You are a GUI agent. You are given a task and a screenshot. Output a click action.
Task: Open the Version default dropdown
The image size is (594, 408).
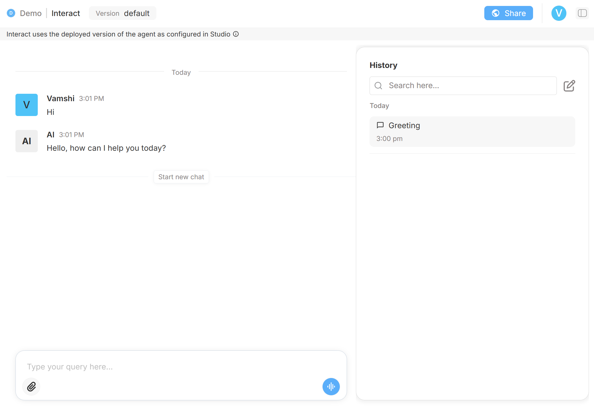click(x=122, y=13)
